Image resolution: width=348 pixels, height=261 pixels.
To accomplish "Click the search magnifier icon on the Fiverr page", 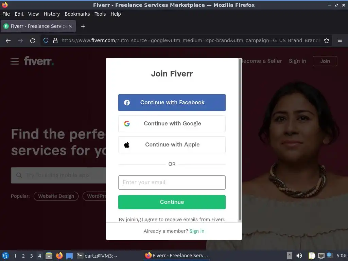I will [19, 175].
